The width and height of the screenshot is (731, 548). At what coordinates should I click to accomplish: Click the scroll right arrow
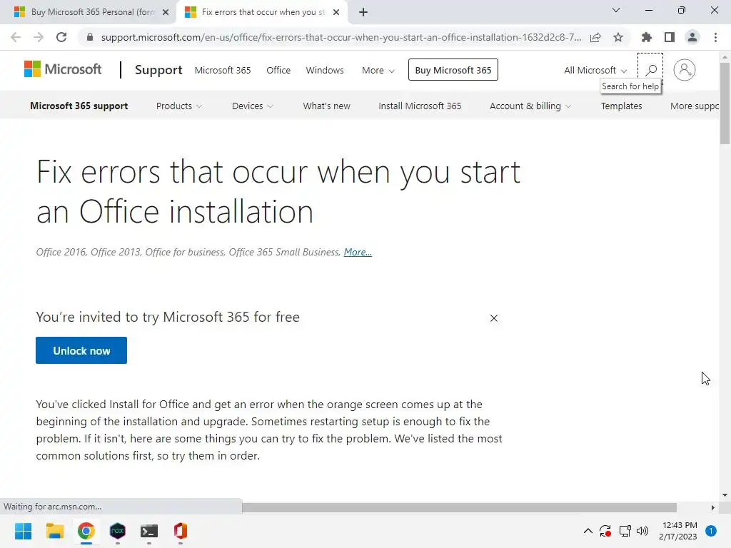point(713,507)
